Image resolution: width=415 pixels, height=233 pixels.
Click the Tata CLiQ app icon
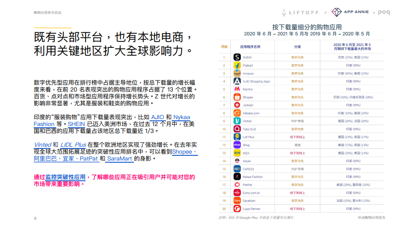[237, 129]
